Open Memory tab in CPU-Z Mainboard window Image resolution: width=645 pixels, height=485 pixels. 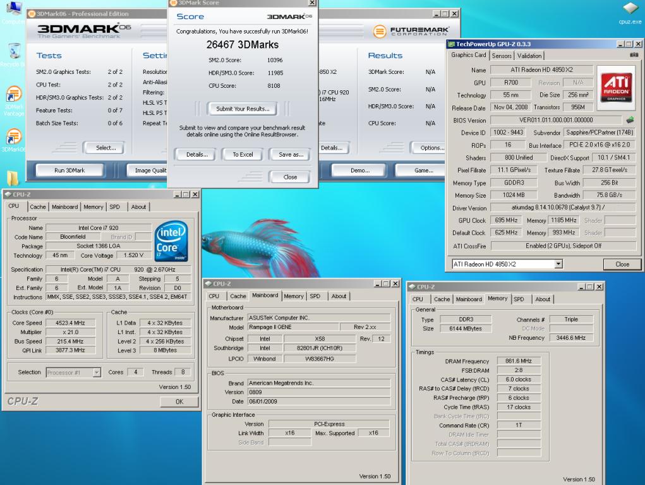[294, 296]
